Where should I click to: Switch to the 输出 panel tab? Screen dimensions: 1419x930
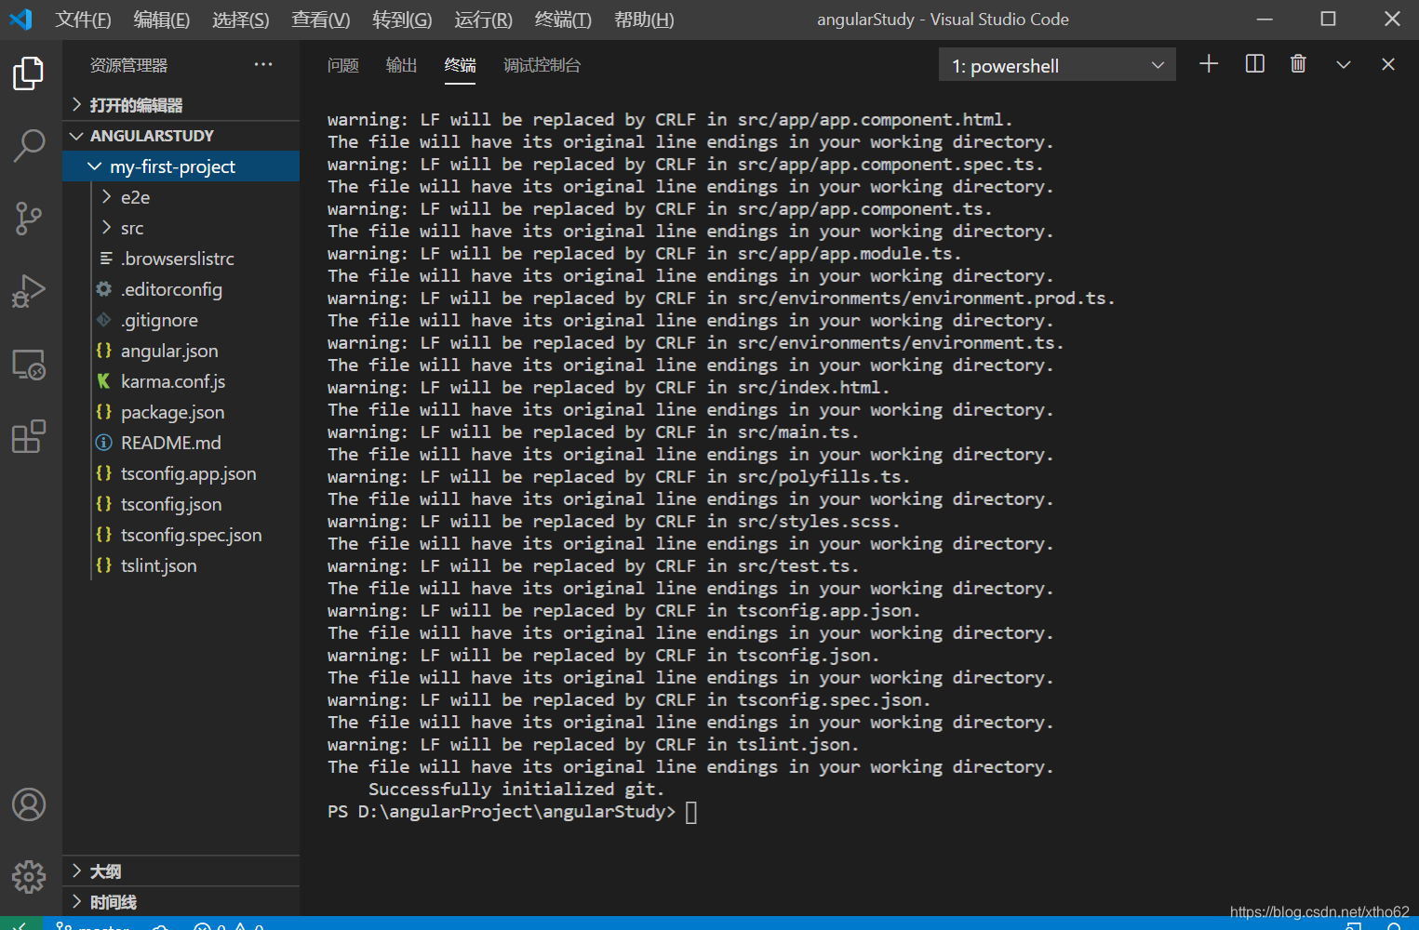pos(402,65)
